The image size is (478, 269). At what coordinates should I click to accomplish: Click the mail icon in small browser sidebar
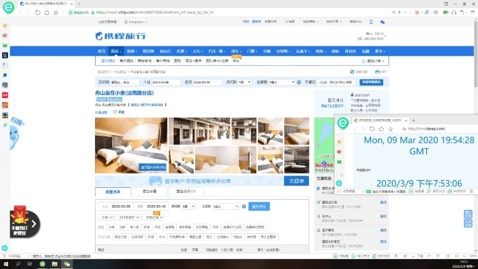pyautogui.click(x=339, y=162)
